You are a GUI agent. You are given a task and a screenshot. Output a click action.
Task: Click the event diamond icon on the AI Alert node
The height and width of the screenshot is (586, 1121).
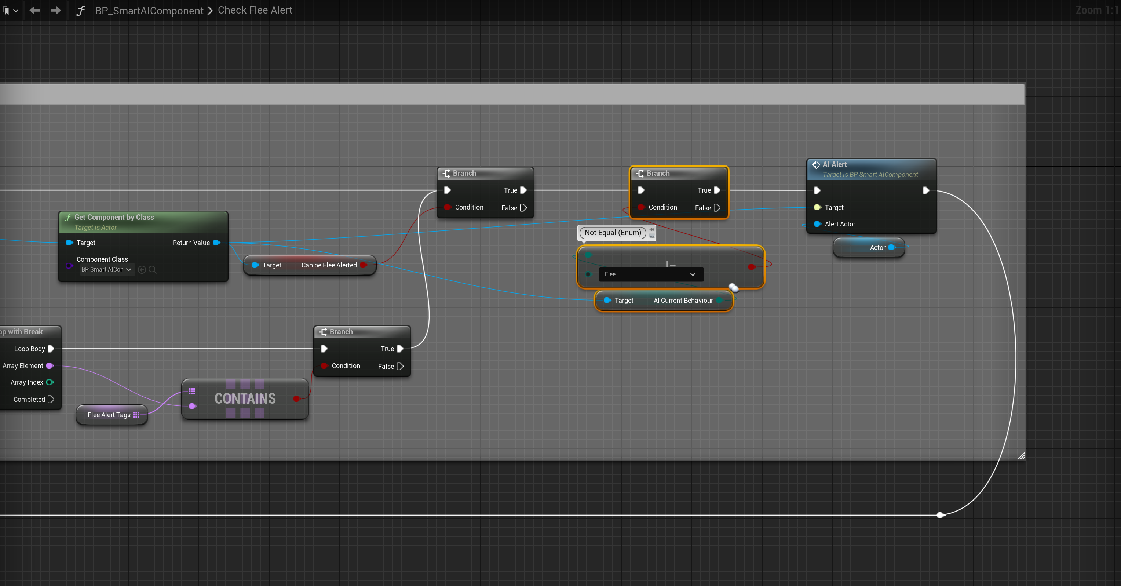click(x=817, y=164)
